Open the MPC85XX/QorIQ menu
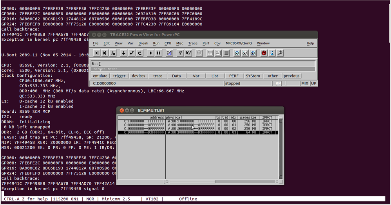The image size is (391, 205). click(x=239, y=43)
